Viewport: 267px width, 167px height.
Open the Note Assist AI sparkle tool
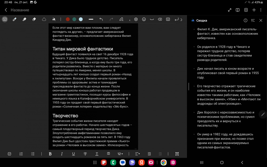(54, 19)
